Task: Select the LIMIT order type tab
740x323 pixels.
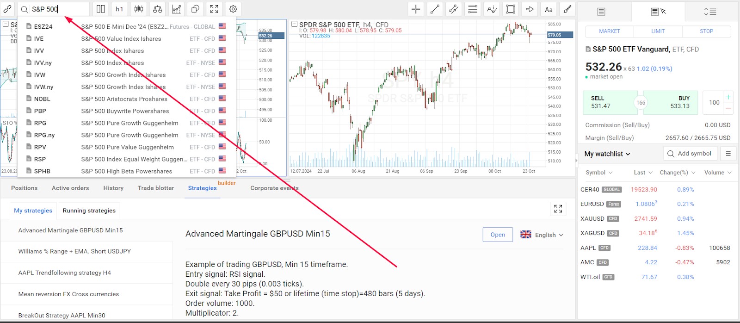Action: point(658,31)
